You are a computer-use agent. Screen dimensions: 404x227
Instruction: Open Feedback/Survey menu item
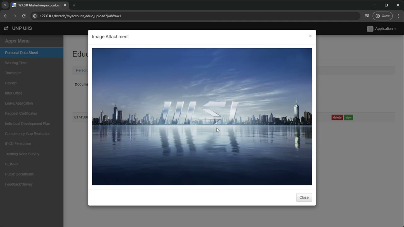(32, 184)
